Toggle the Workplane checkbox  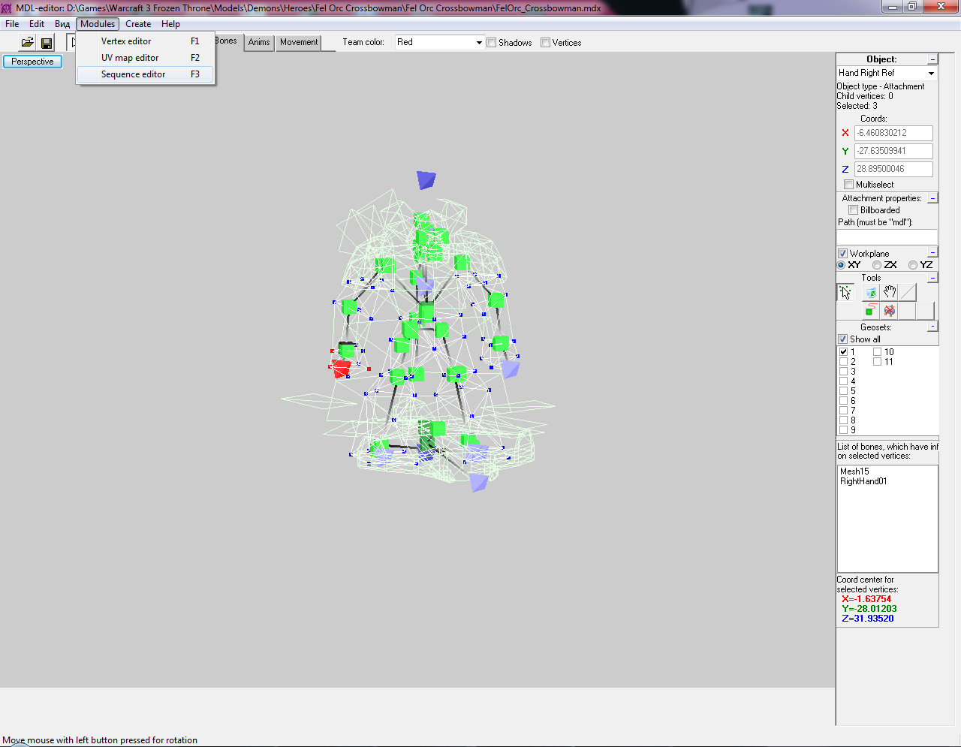pos(842,254)
